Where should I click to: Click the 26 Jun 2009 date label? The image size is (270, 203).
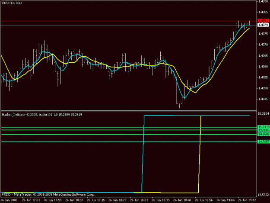[9, 200]
